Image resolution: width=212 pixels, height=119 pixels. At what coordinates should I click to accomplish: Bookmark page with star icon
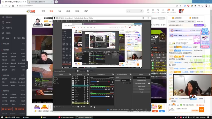180,6
